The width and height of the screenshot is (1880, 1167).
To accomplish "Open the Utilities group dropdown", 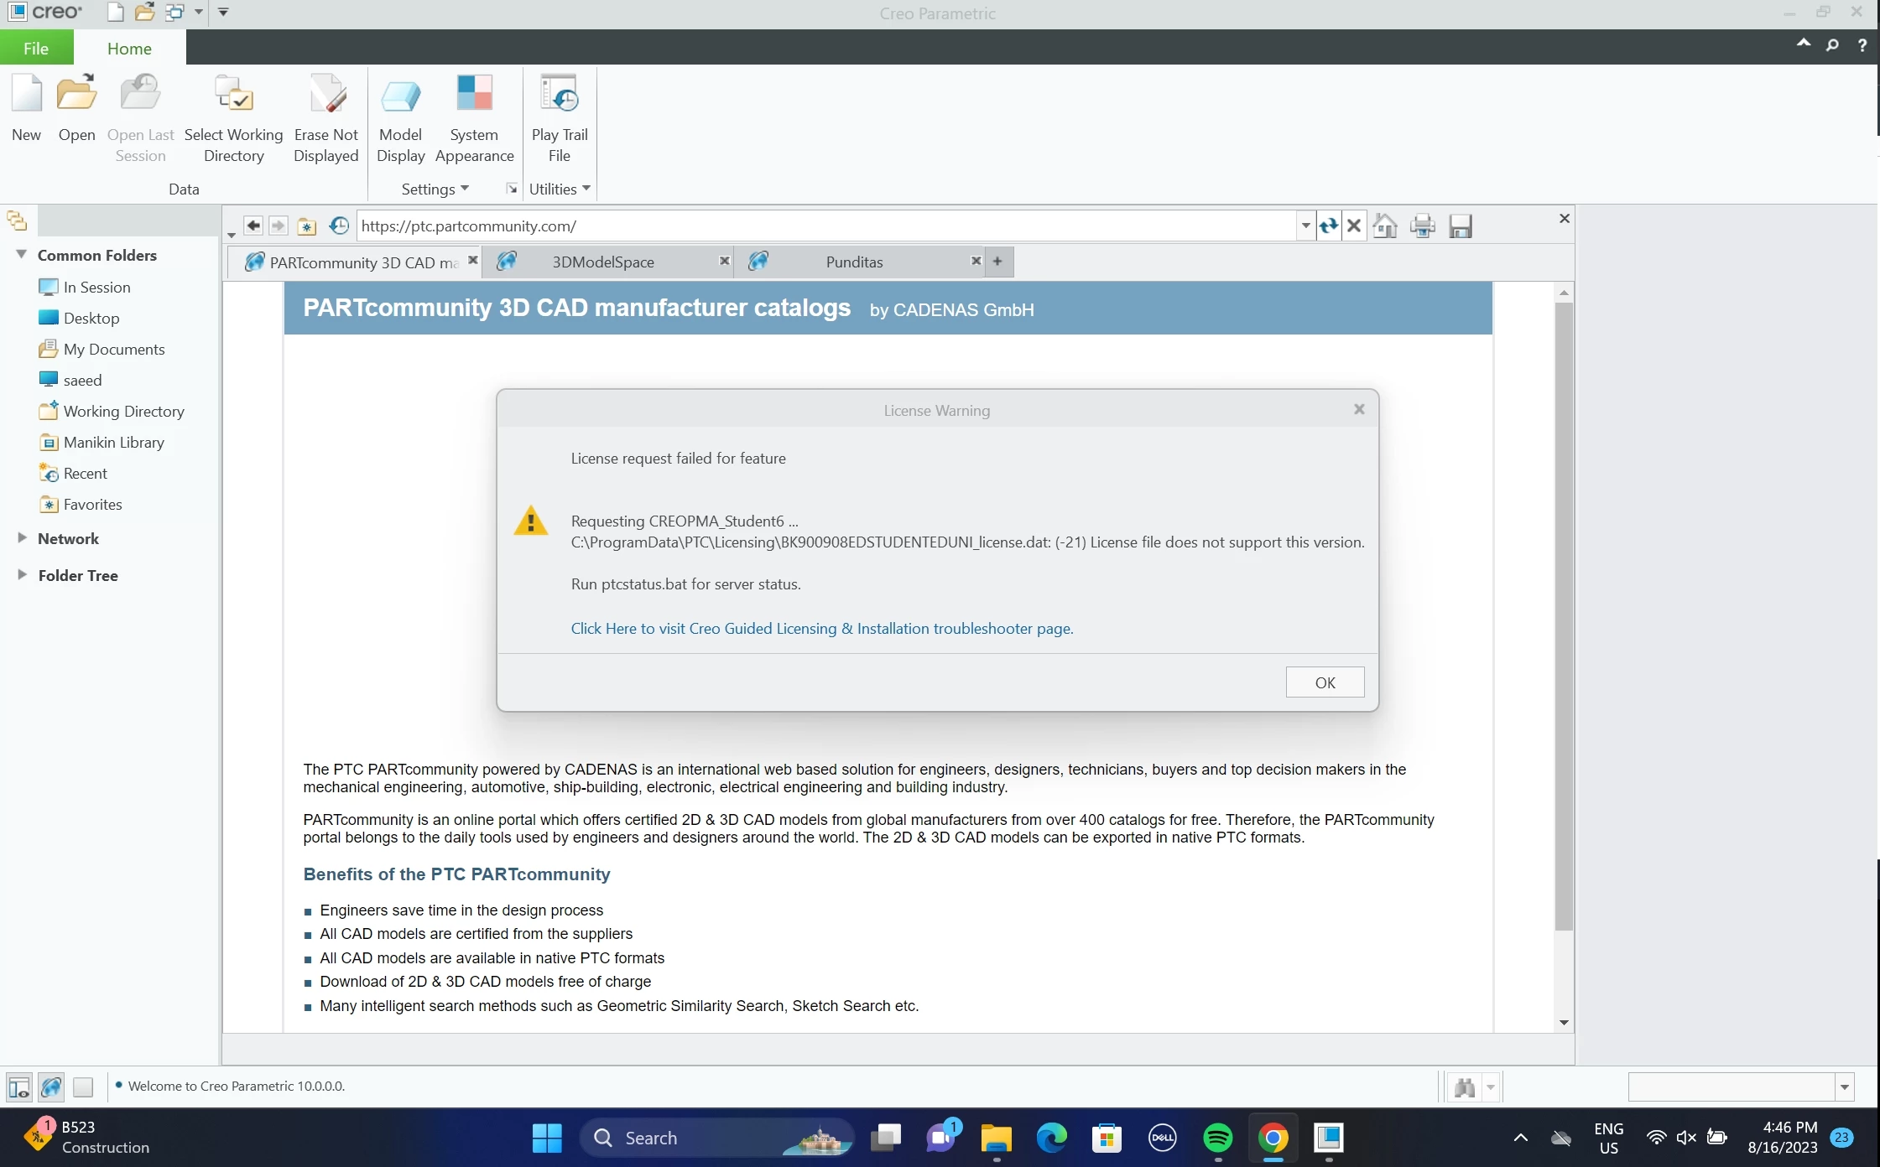I will pyautogui.click(x=560, y=189).
